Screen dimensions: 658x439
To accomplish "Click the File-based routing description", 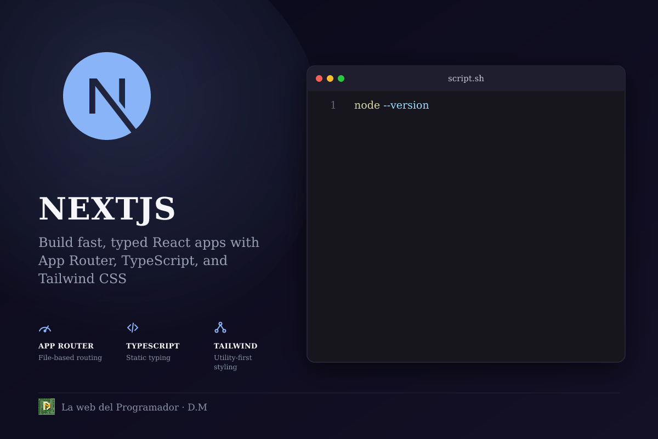I will coord(70,358).
